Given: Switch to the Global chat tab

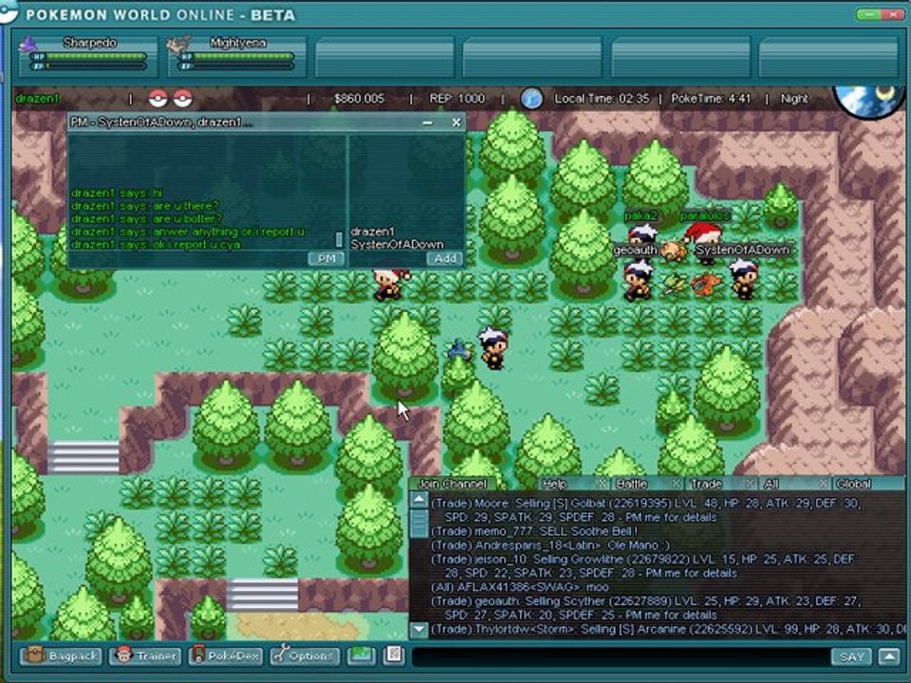Looking at the screenshot, I should pos(854,484).
